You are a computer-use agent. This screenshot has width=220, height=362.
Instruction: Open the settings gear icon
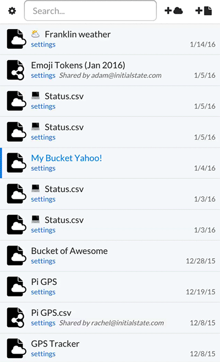coord(12,11)
